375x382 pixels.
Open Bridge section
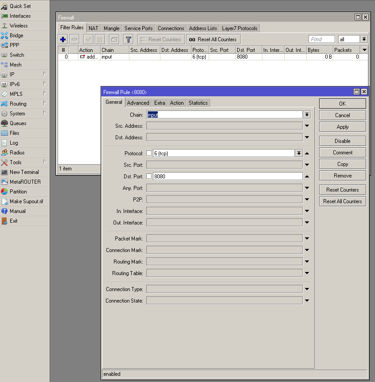(24, 35)
